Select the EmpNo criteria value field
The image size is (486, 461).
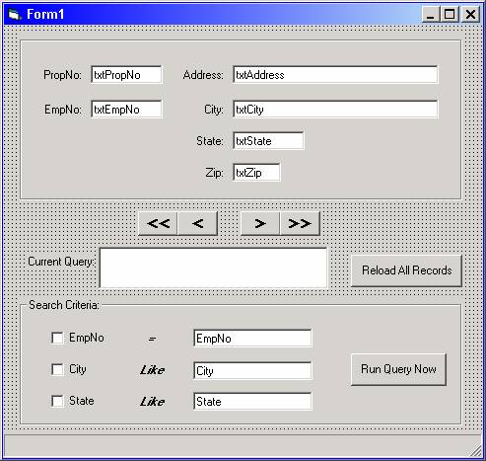[252, 339]
